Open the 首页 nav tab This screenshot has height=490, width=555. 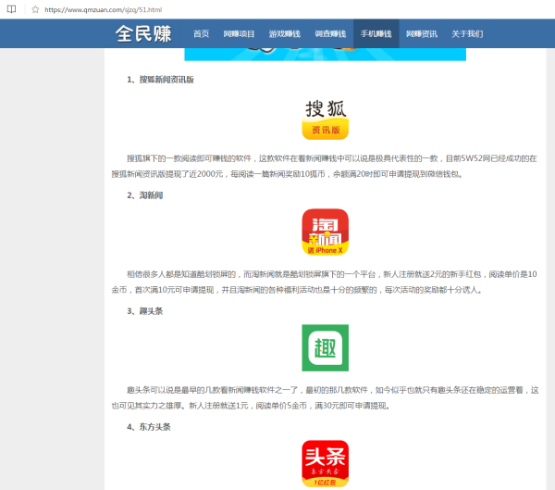[201, 33]
